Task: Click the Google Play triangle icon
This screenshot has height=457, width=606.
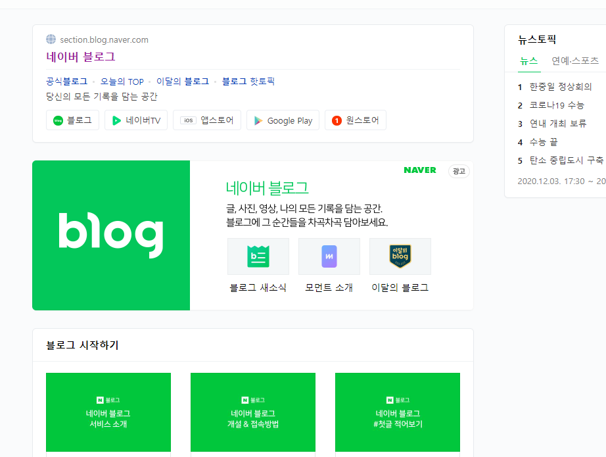Action: [258, 121]
